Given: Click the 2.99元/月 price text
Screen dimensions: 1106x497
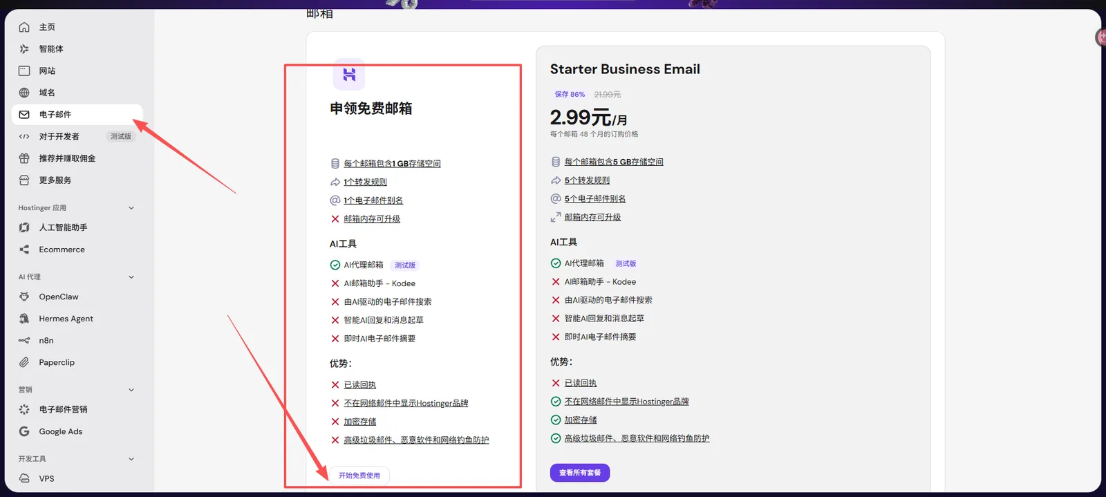Looking at the screenshot, I should coord(588,118).
